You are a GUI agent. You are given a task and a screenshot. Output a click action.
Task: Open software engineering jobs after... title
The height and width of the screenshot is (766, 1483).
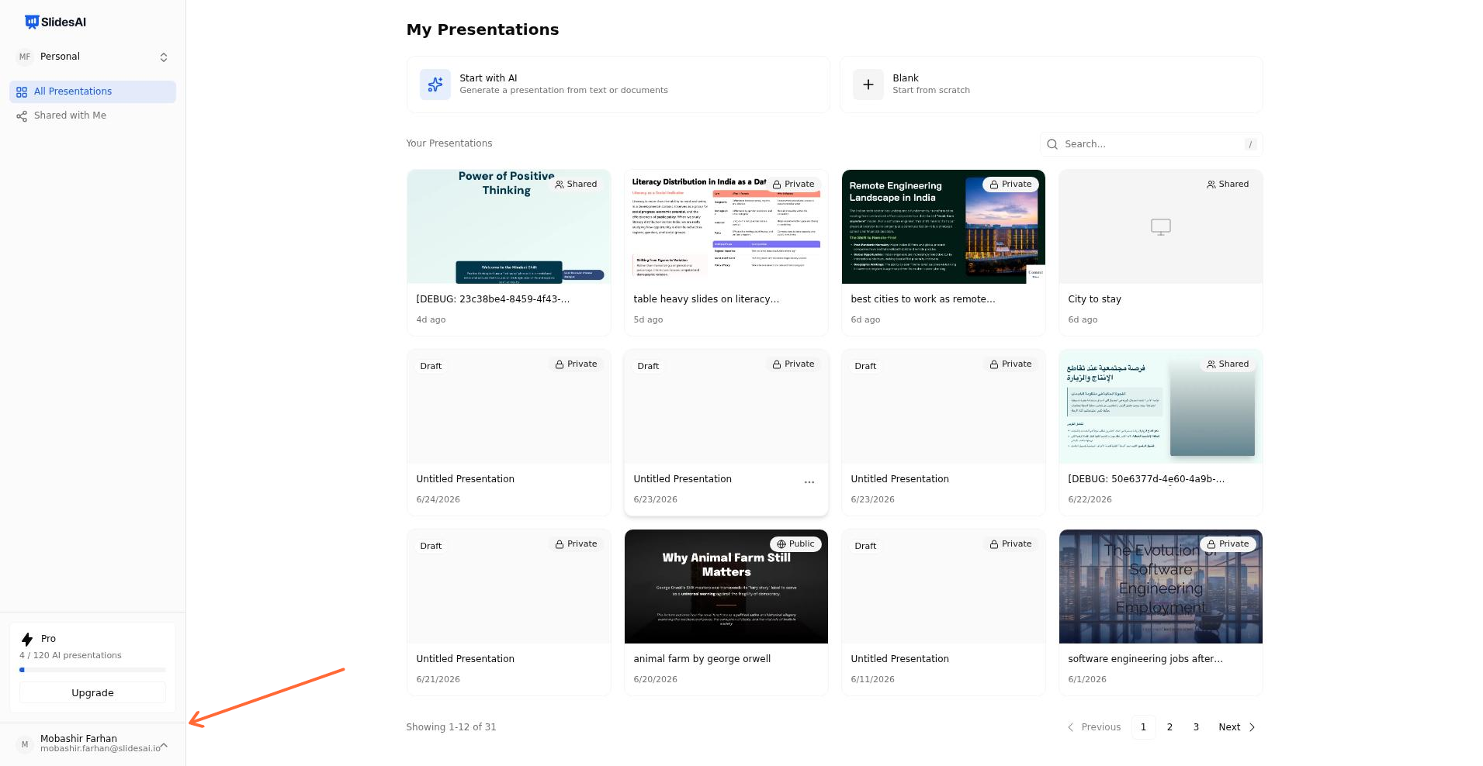tap(1145, 659)
